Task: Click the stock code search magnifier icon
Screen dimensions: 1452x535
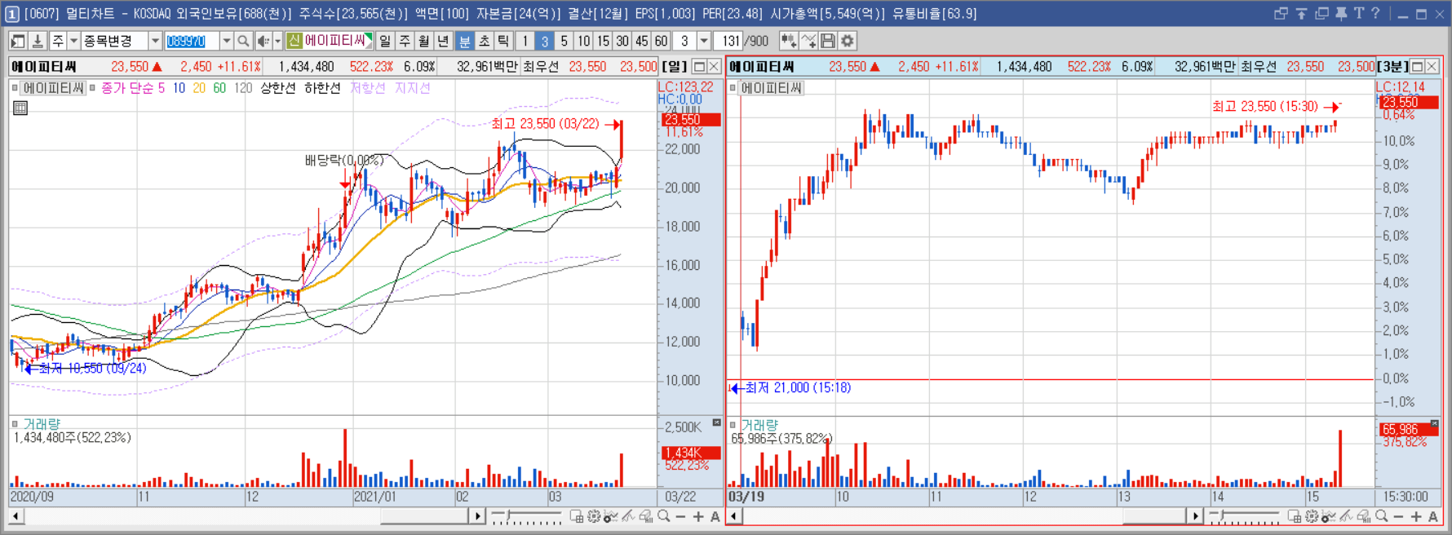Action: (x=243, y=41)
